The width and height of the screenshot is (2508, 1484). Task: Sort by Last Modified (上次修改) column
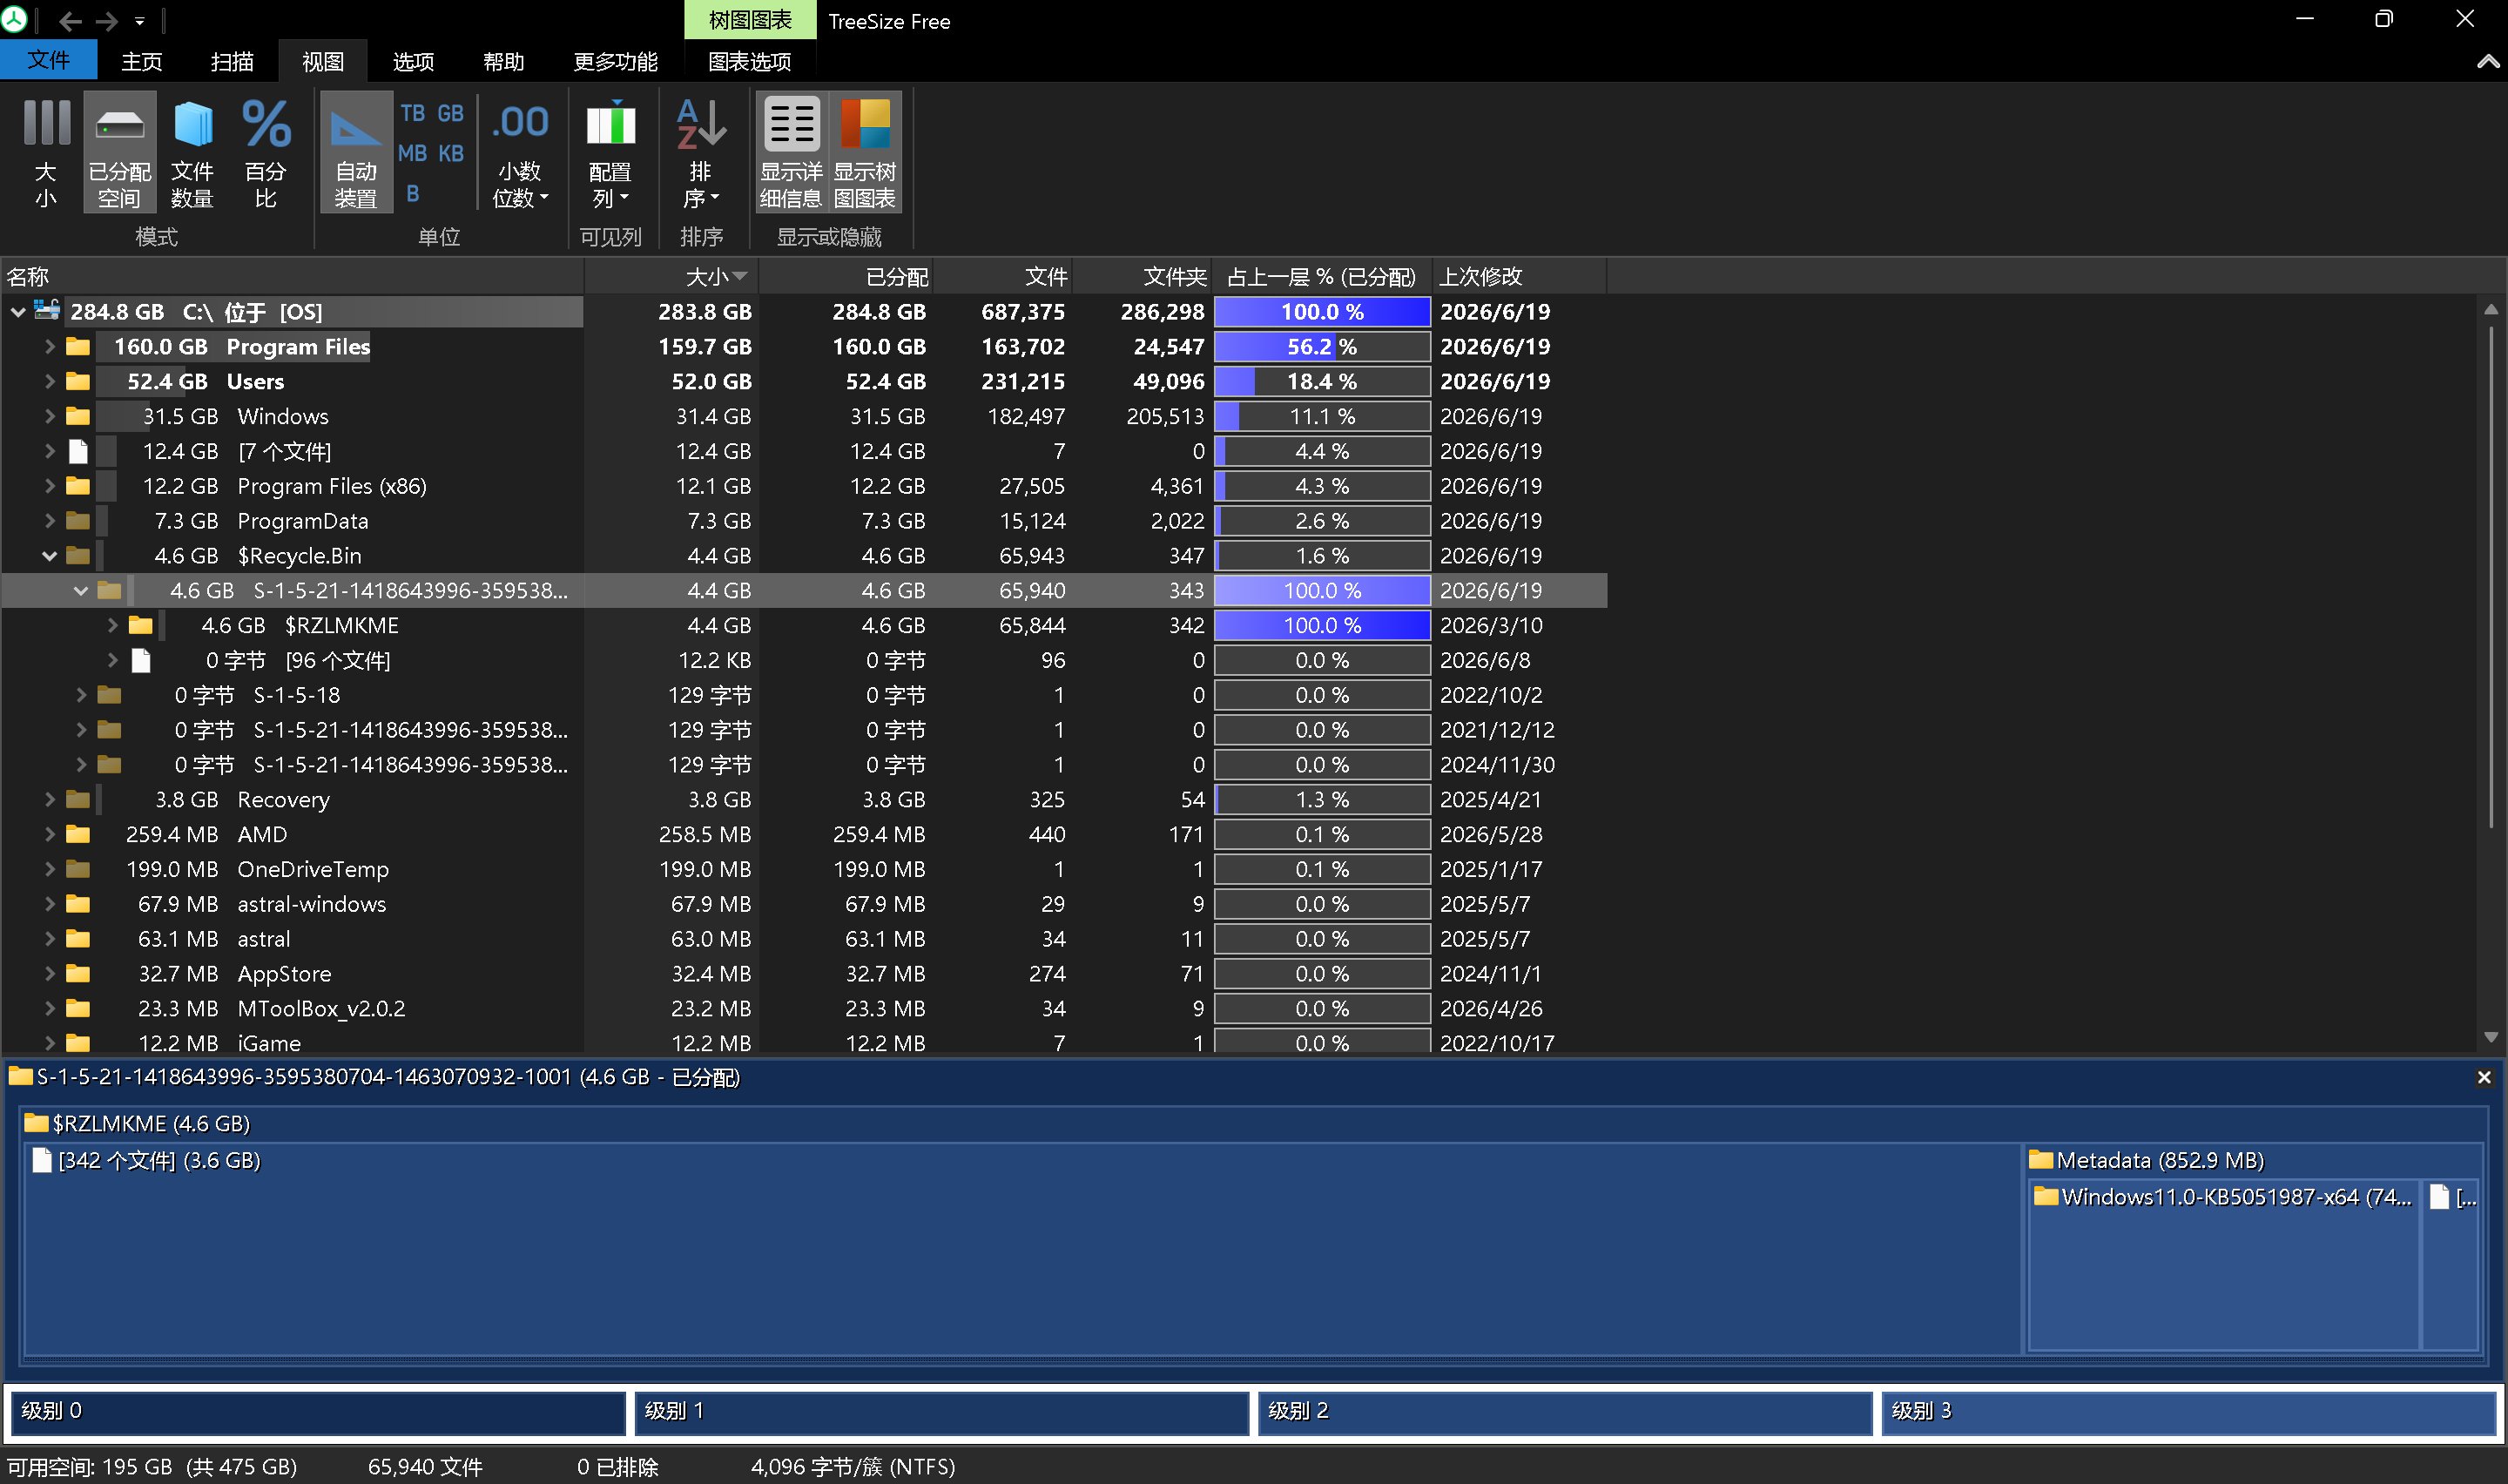click(1520, 276)
